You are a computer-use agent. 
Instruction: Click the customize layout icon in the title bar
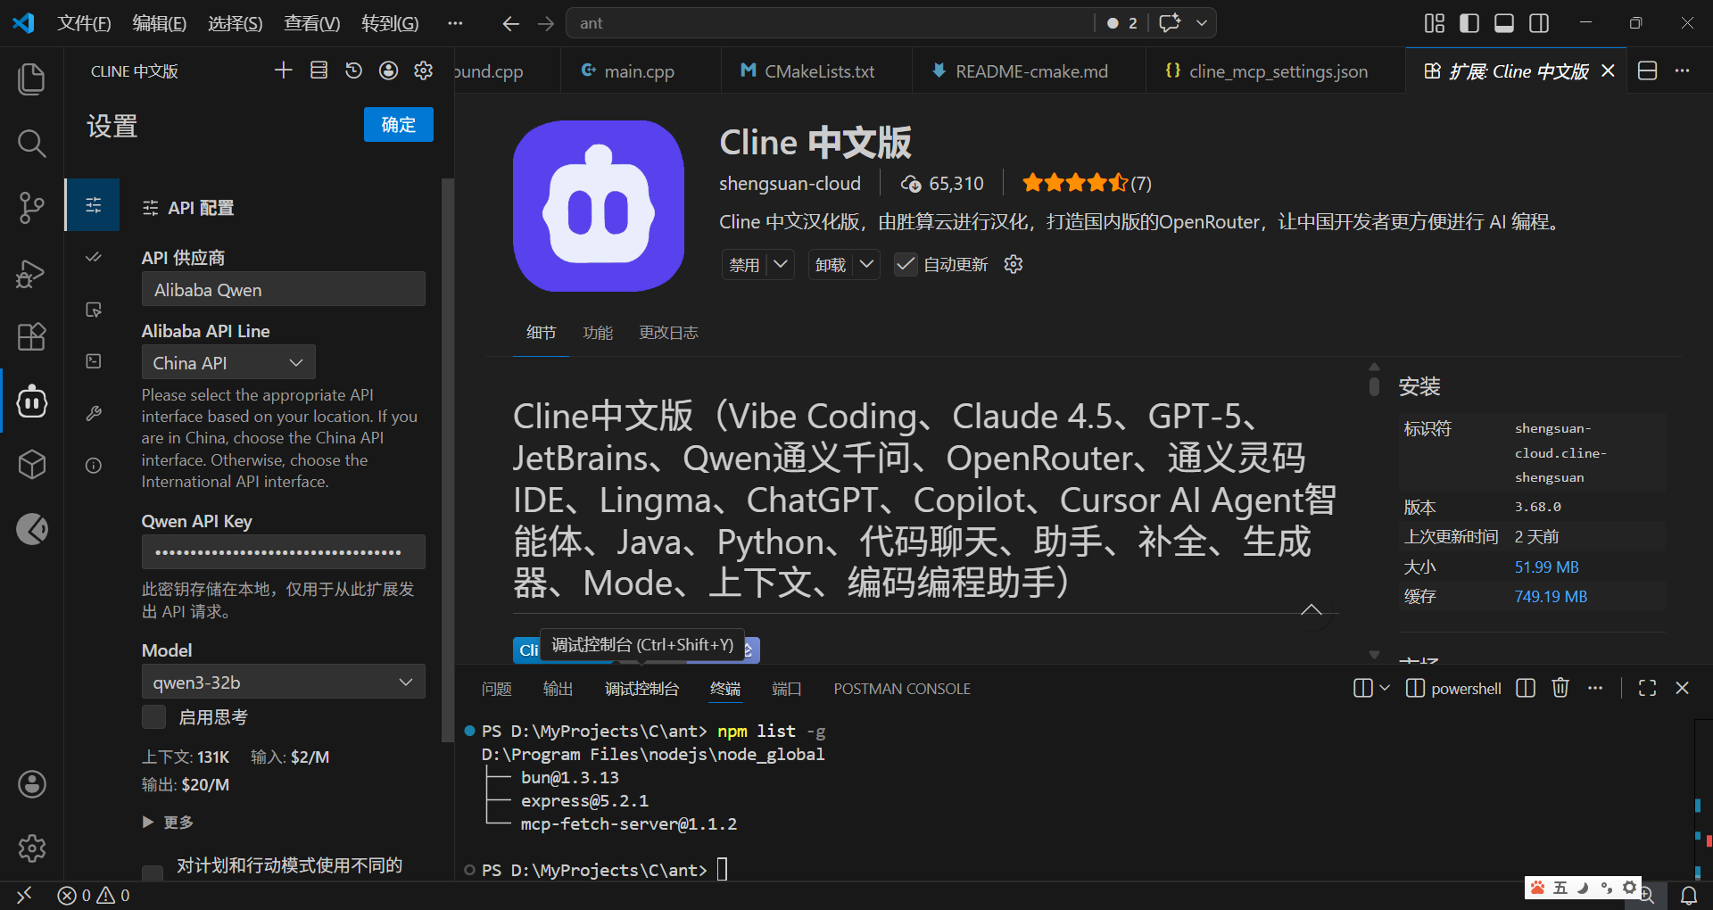point(1435,23)
